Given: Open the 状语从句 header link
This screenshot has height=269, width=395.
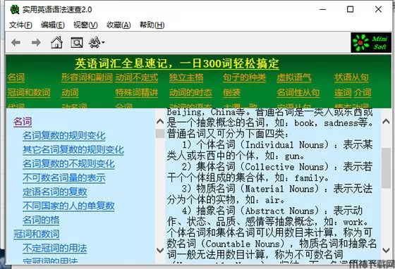Looking at the screenshot, I should [x=351, y=77].
